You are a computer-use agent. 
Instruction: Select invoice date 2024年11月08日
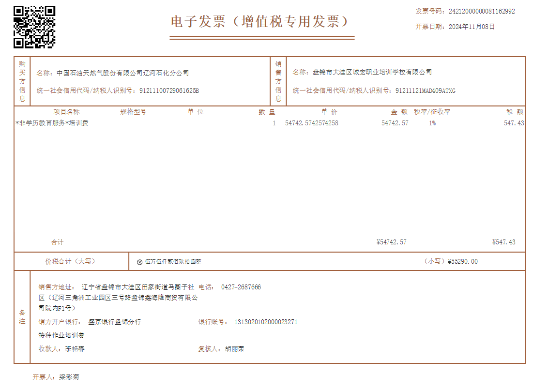472,27
